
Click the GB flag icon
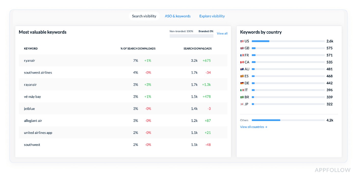pyautogui.click(x=242, y=48)
